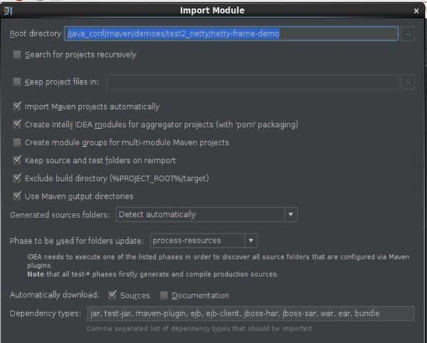Close the Import Module dialog

[x=416, y=11]
